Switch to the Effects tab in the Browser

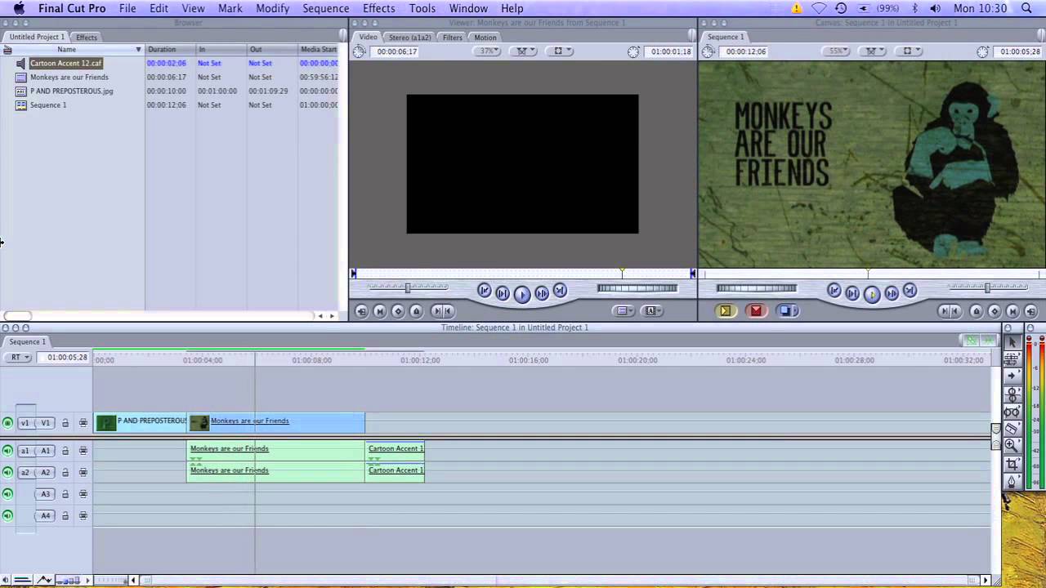click(x=86, y=38)
